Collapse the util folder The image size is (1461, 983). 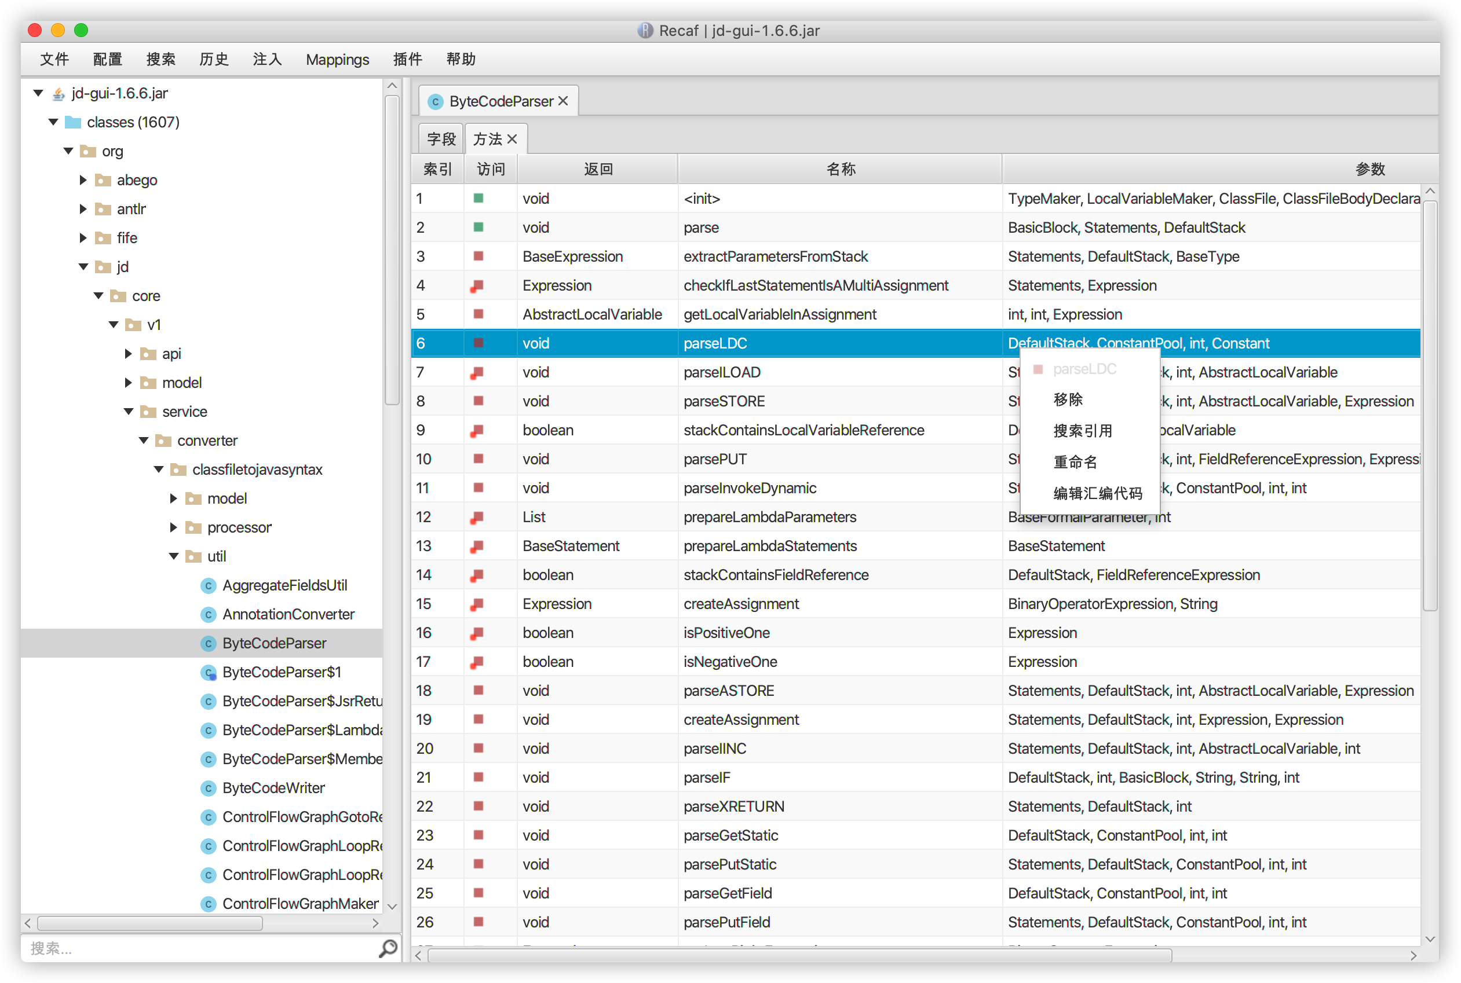pos(174,557)
